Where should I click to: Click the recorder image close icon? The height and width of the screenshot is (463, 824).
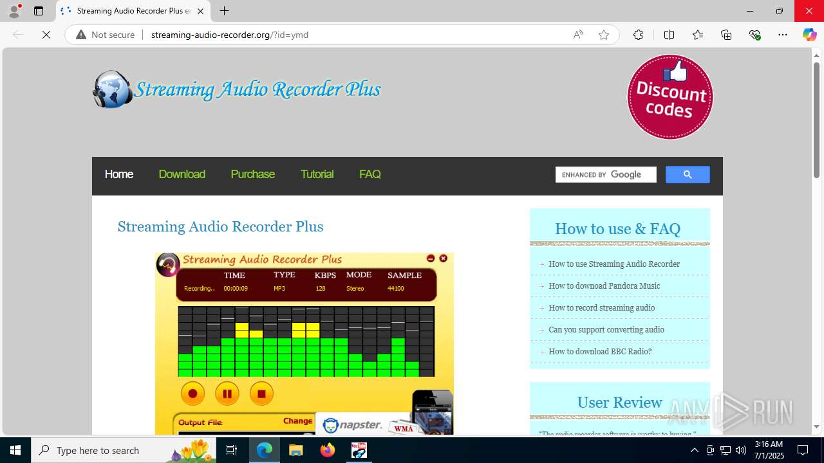pos(444,259)
